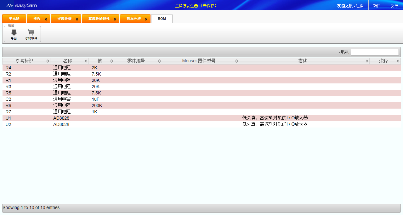Click the 注销 logout link
The height and width of the screenshot is (215, 403).
[360, 6]
